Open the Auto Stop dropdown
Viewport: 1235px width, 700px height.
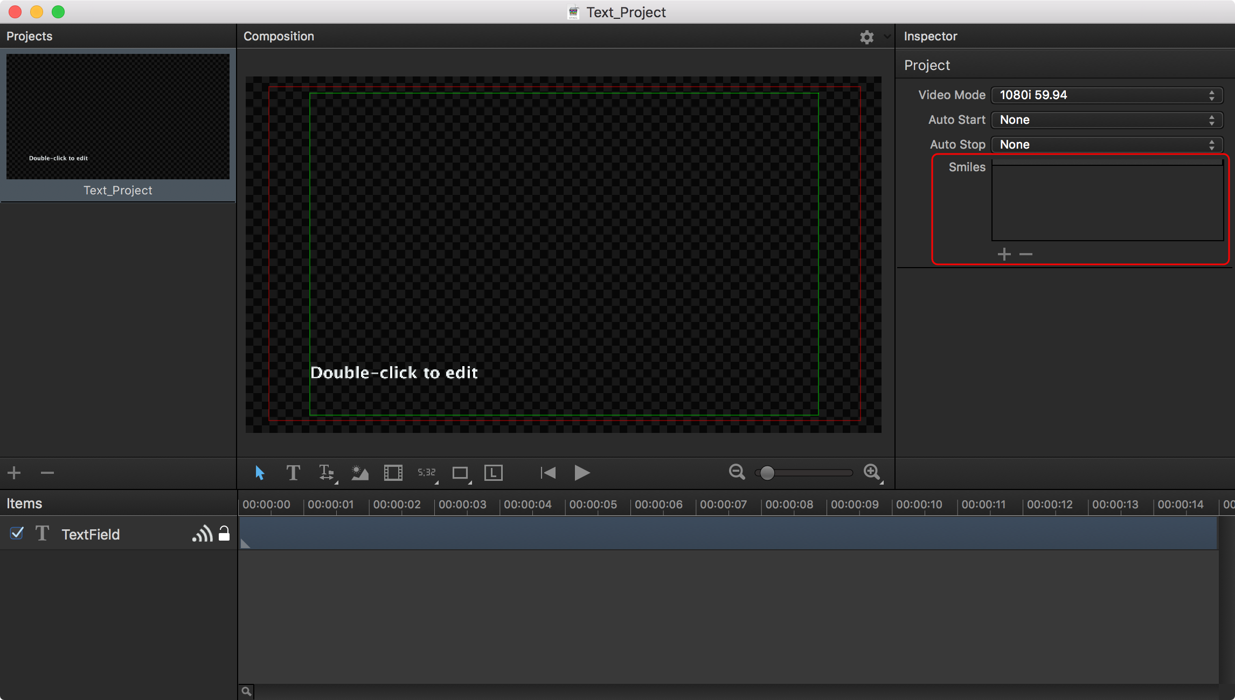[x=1107, y=145]
